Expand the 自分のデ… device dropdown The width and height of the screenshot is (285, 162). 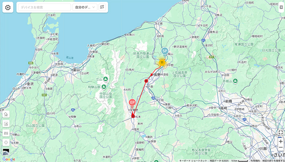pyautogui.click(x=85, y=7)
